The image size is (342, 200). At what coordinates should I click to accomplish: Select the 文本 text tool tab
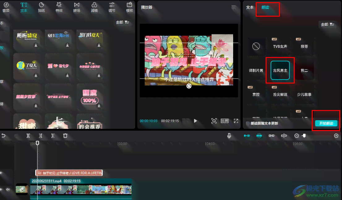pyautogui.click(x=24, y=7)
